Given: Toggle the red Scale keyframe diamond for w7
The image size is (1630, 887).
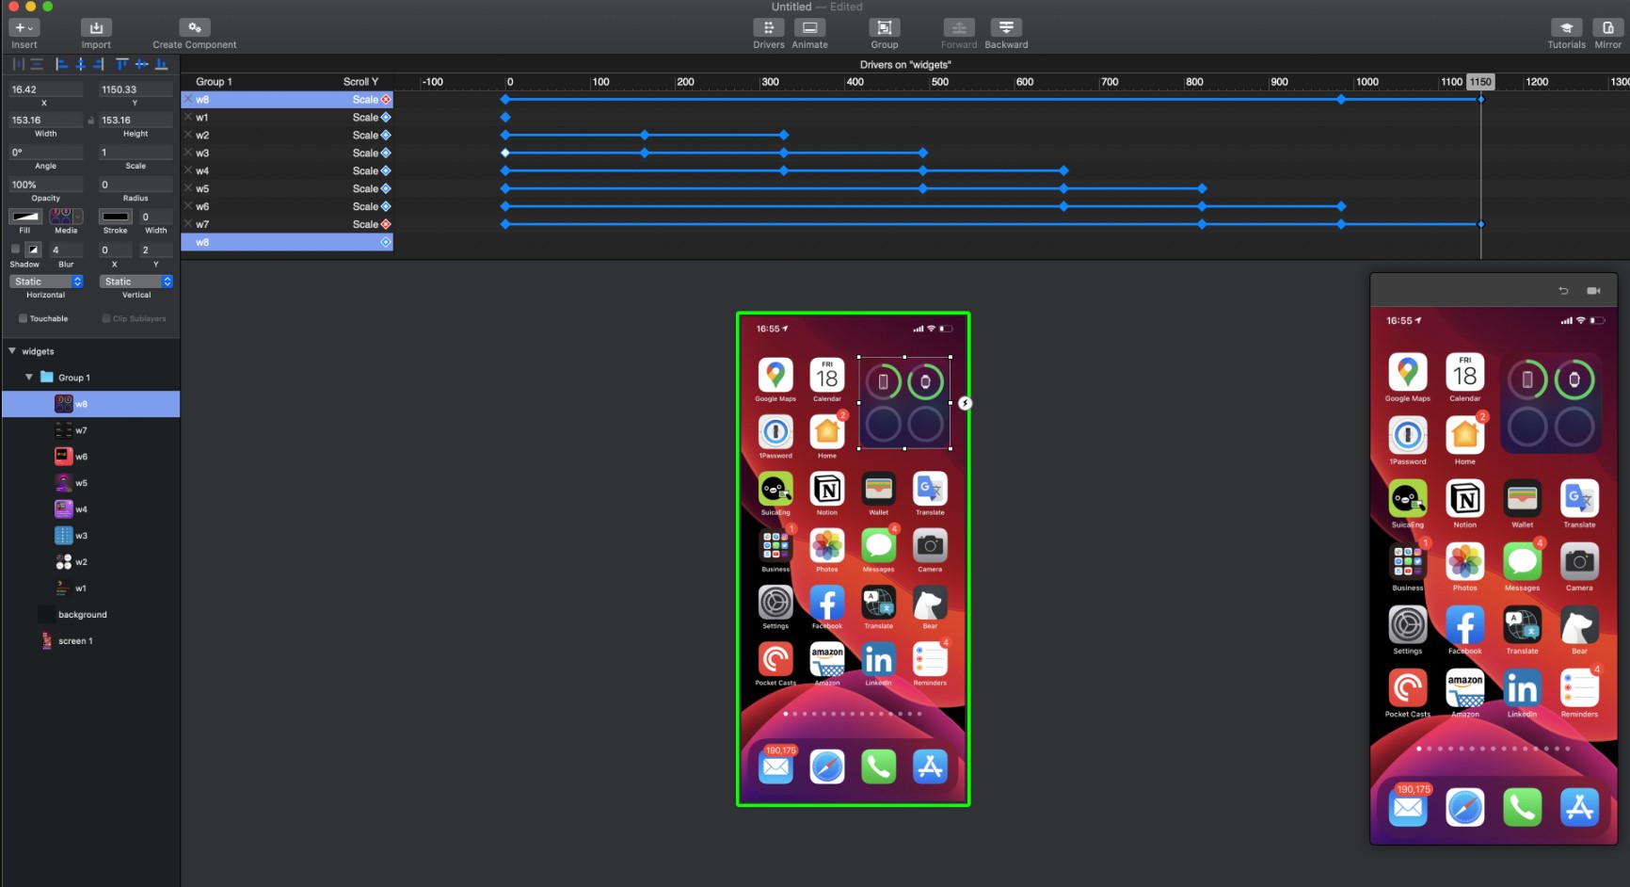Looking at the screenshot, I should 386,224.
